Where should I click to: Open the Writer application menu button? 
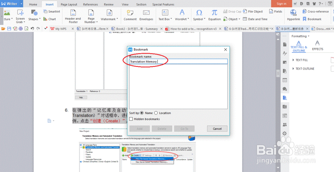[x=11, y=4]
